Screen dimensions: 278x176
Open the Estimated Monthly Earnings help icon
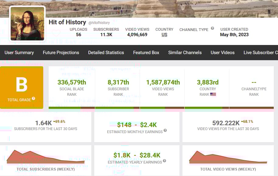click(165, 130)
